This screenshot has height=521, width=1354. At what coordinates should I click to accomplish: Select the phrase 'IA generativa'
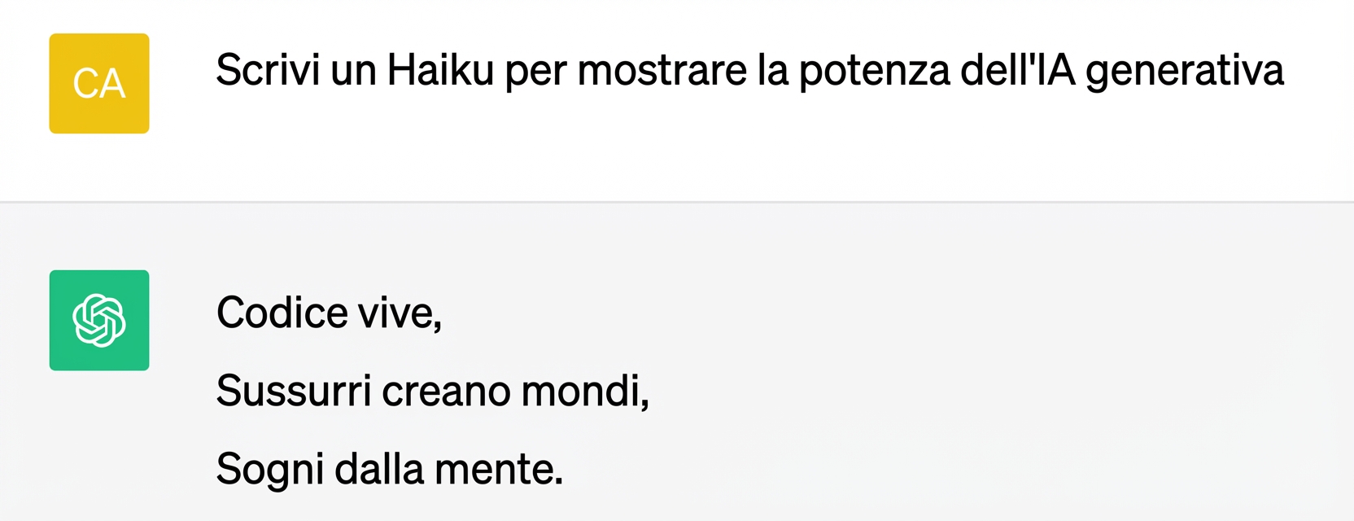tap(1155, 72)
